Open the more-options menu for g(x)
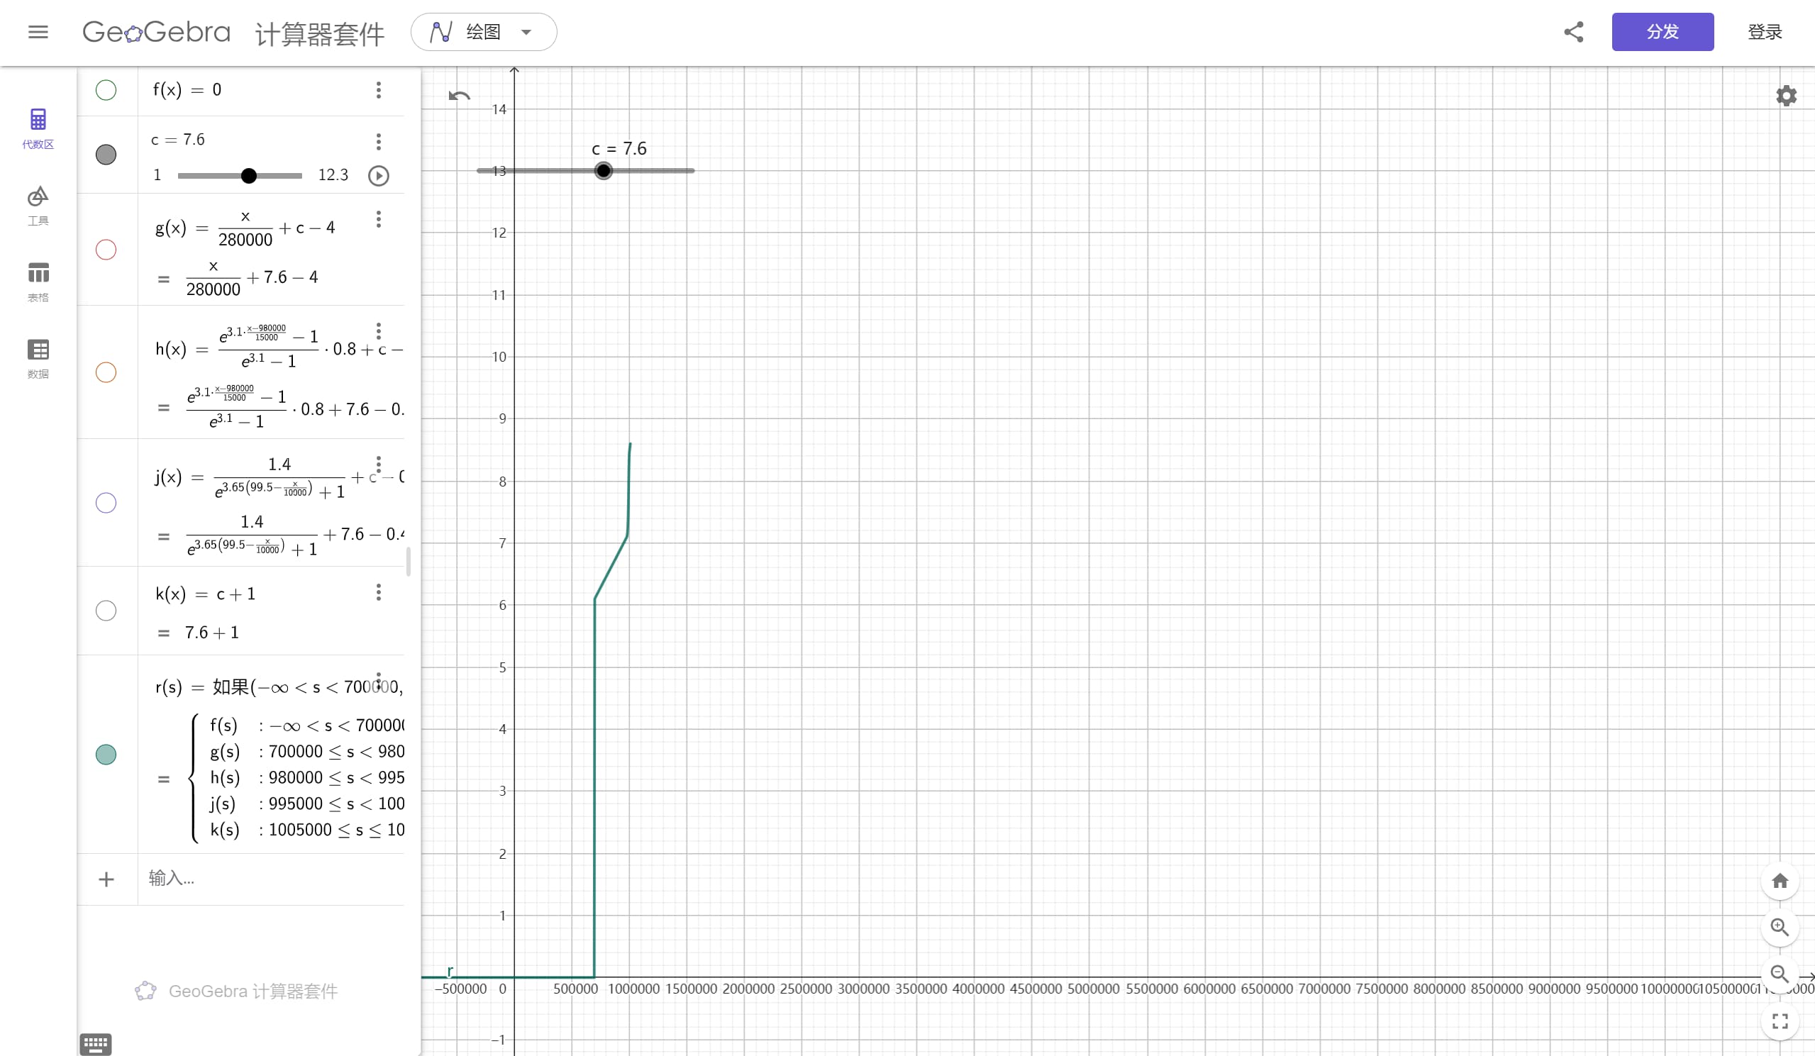This screenshot has width=1815, height=1056. pos(378,219)
